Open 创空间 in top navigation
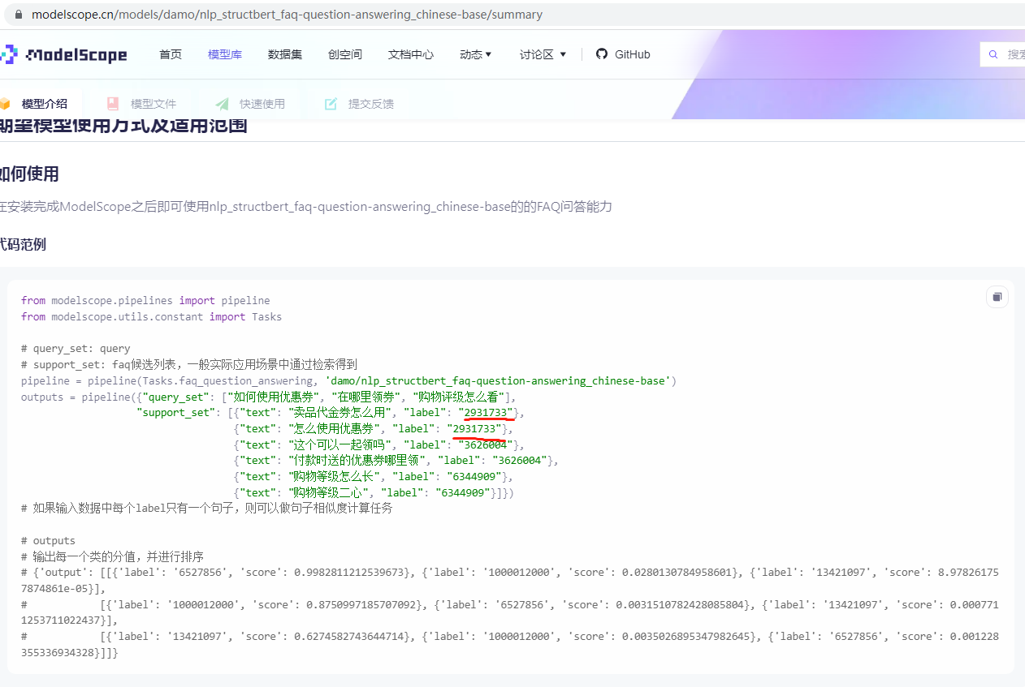The width and height of the screenshot is (1025, 687). click(345, 54)
